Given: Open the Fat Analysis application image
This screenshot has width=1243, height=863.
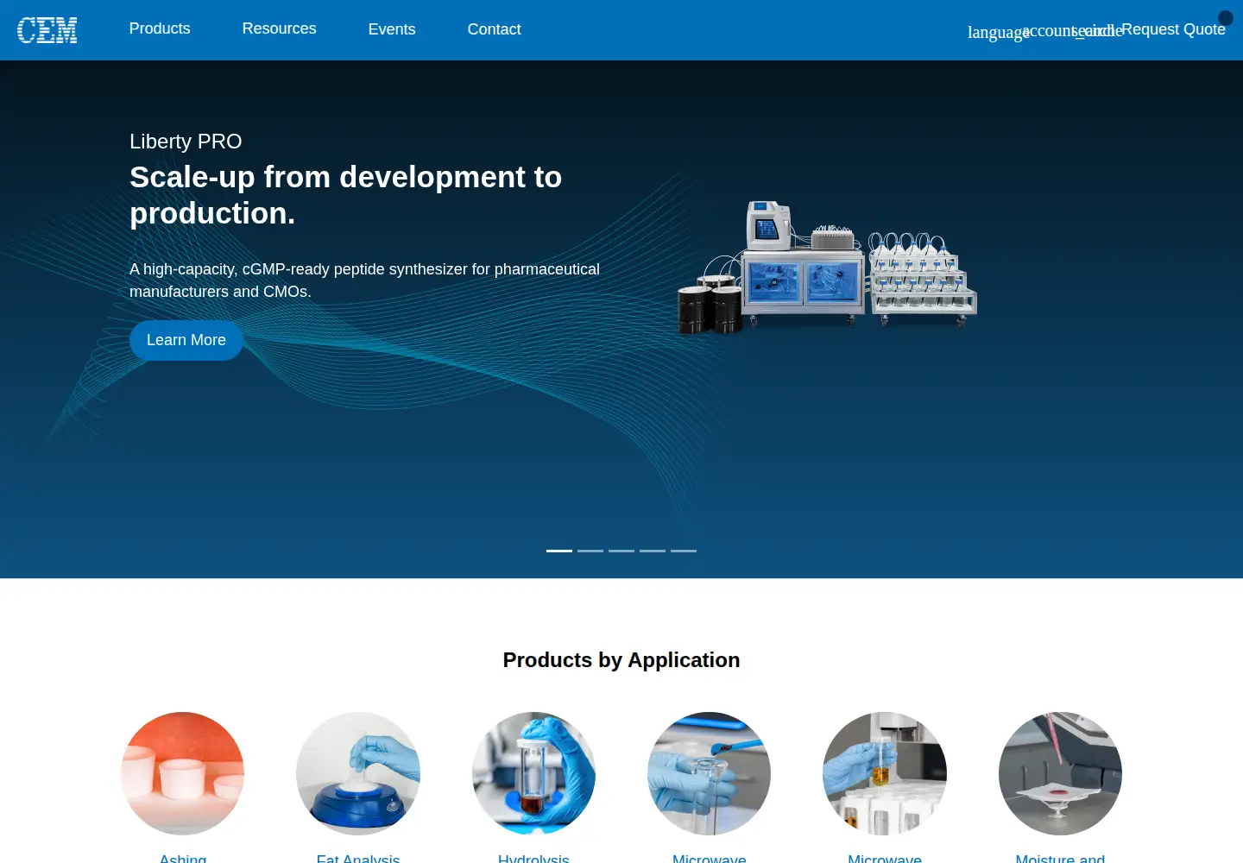Looking at the screenshot, I should (358, 773).
